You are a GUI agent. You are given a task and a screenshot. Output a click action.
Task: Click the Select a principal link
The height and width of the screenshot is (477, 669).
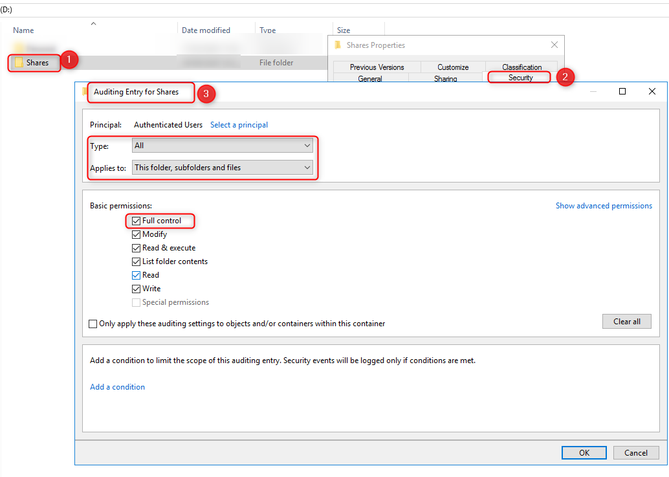pos(239,124)
